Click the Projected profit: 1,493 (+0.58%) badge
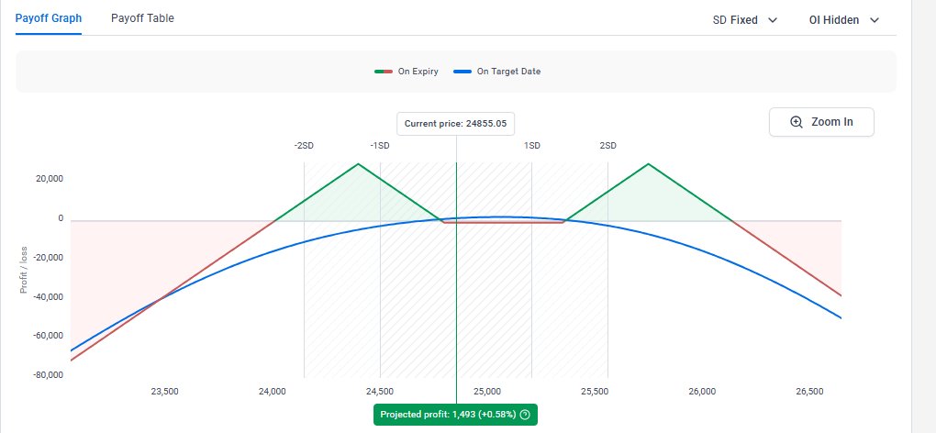 (455, 415)
